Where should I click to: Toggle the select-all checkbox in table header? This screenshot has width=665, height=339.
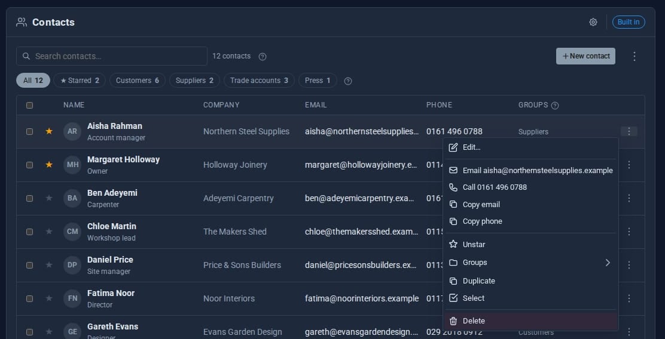tap(29, 106)
